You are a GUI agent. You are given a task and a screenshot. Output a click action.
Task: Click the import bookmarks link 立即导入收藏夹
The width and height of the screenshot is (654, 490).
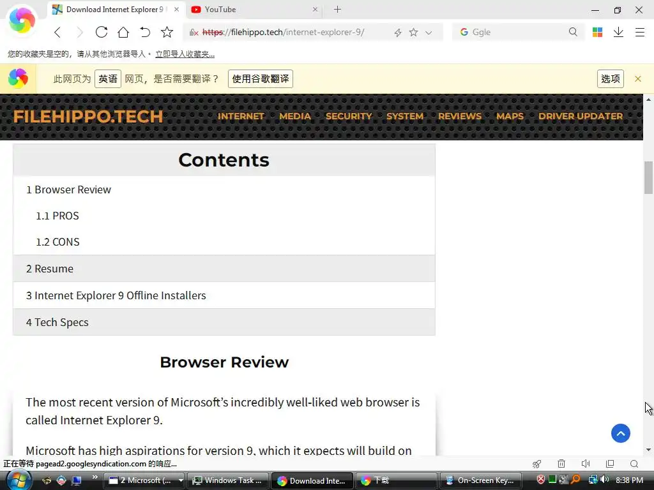(185, 54)
